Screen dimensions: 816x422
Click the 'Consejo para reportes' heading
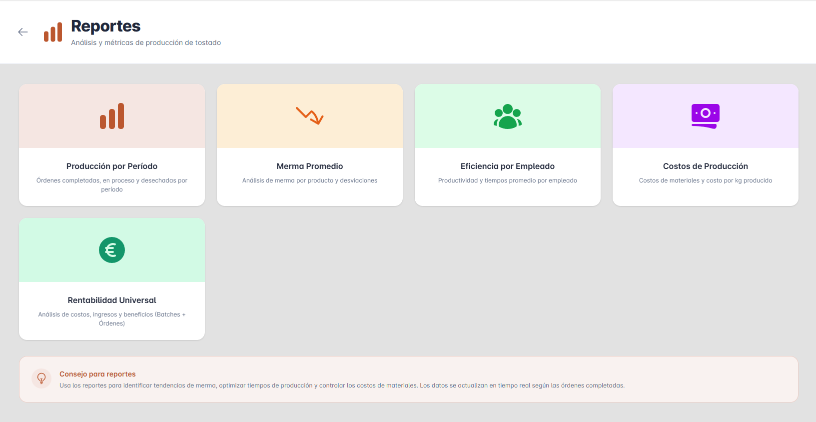[97, 374]
